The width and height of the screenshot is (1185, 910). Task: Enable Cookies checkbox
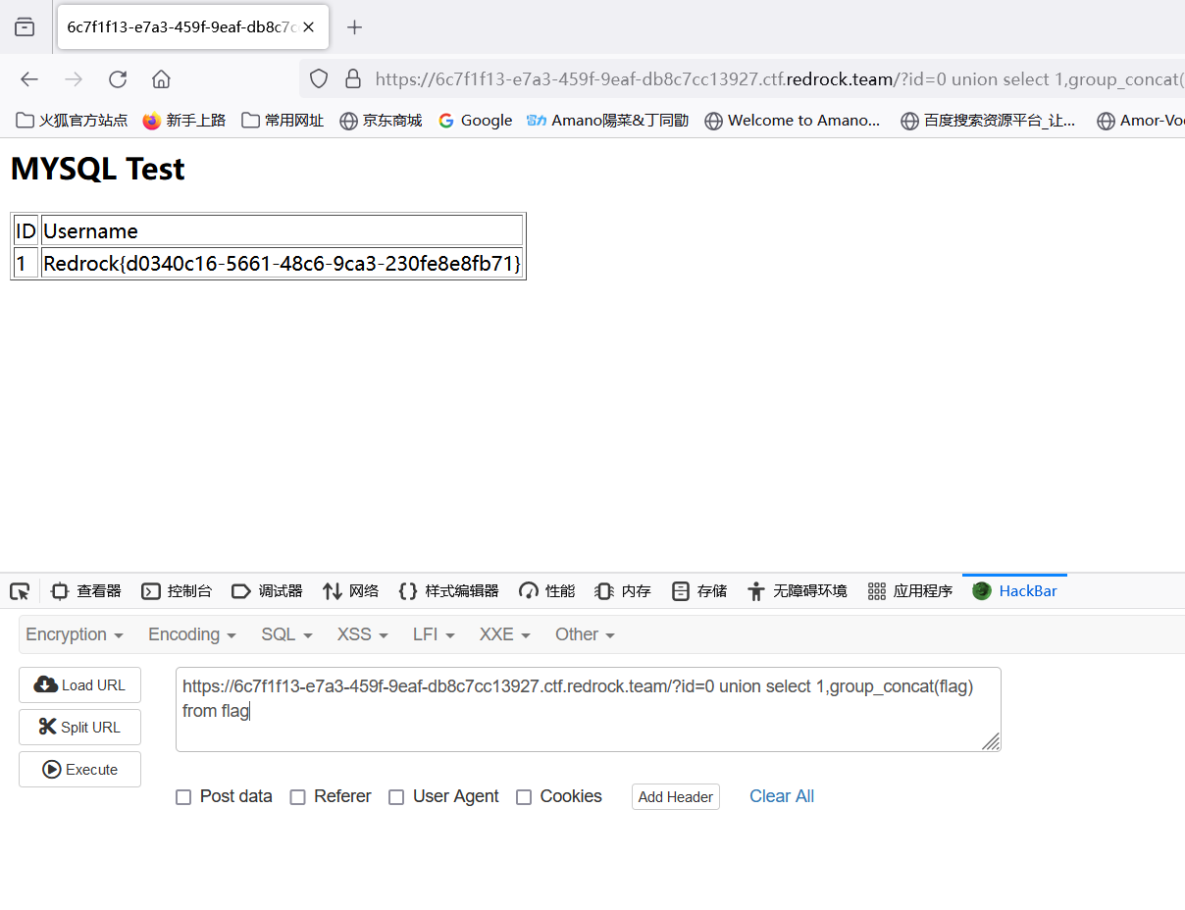pyautogui.click(x=524, y=797)
